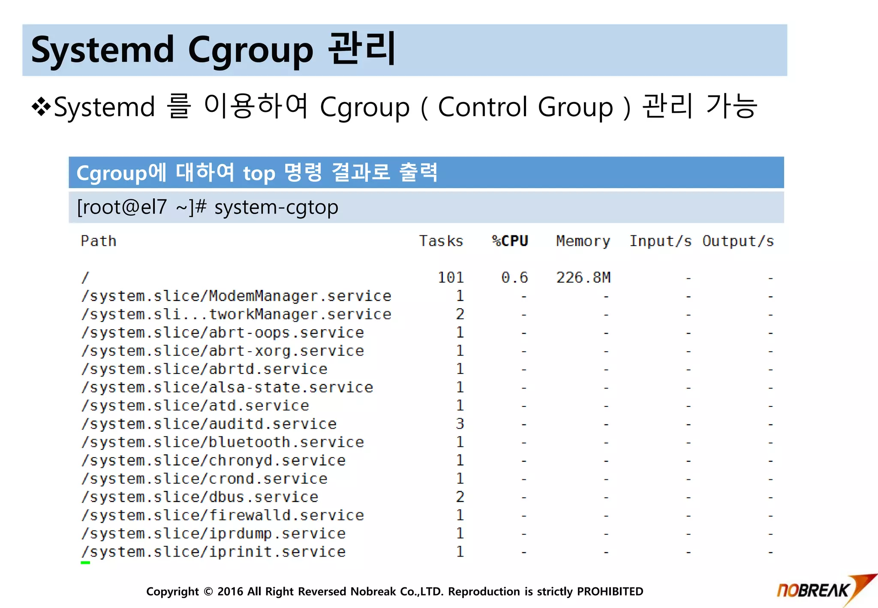Screen dimensions: 878x608
Task: Click the 'Path' column header
Action: (99, 241)
